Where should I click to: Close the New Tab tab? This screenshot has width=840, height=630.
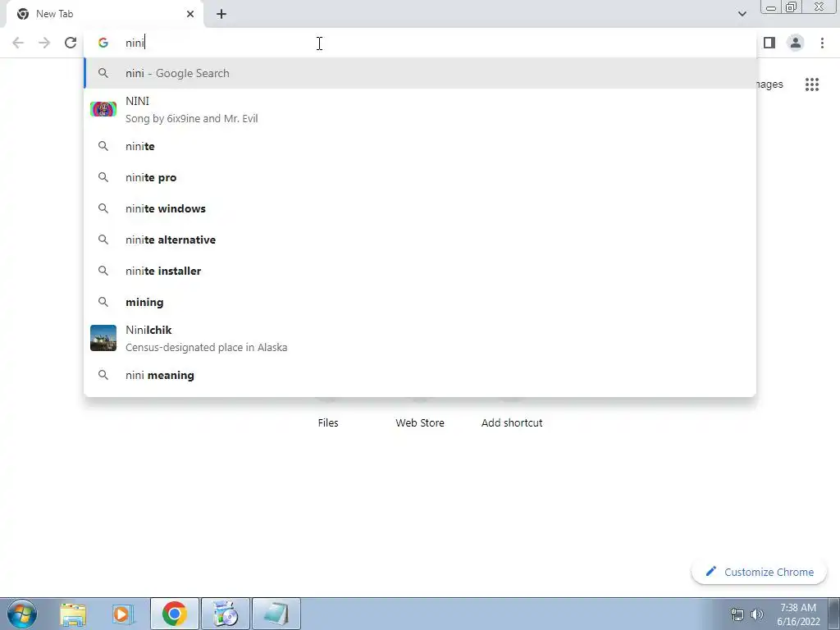(190, 14)
